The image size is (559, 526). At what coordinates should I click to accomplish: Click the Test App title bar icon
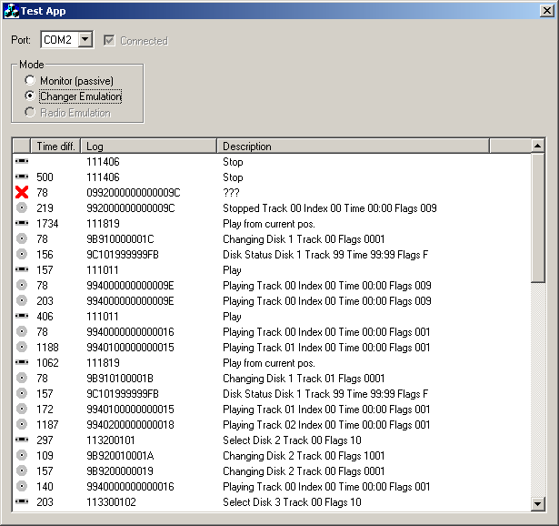coord(11,10)
